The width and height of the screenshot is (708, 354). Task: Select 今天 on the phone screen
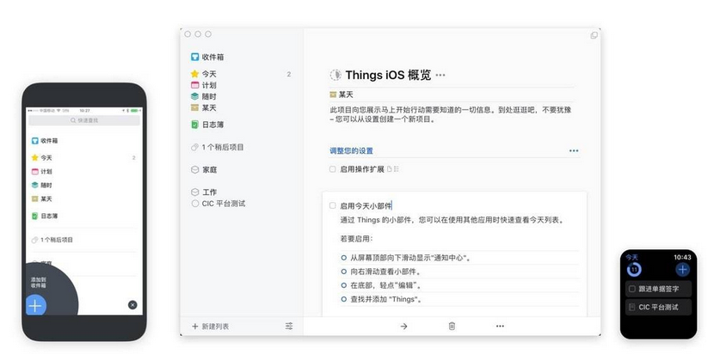41,158
